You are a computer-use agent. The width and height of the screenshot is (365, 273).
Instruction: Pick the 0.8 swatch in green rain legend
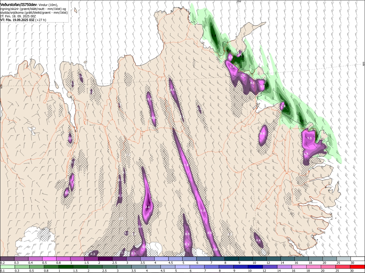click(x=51, y=267)
